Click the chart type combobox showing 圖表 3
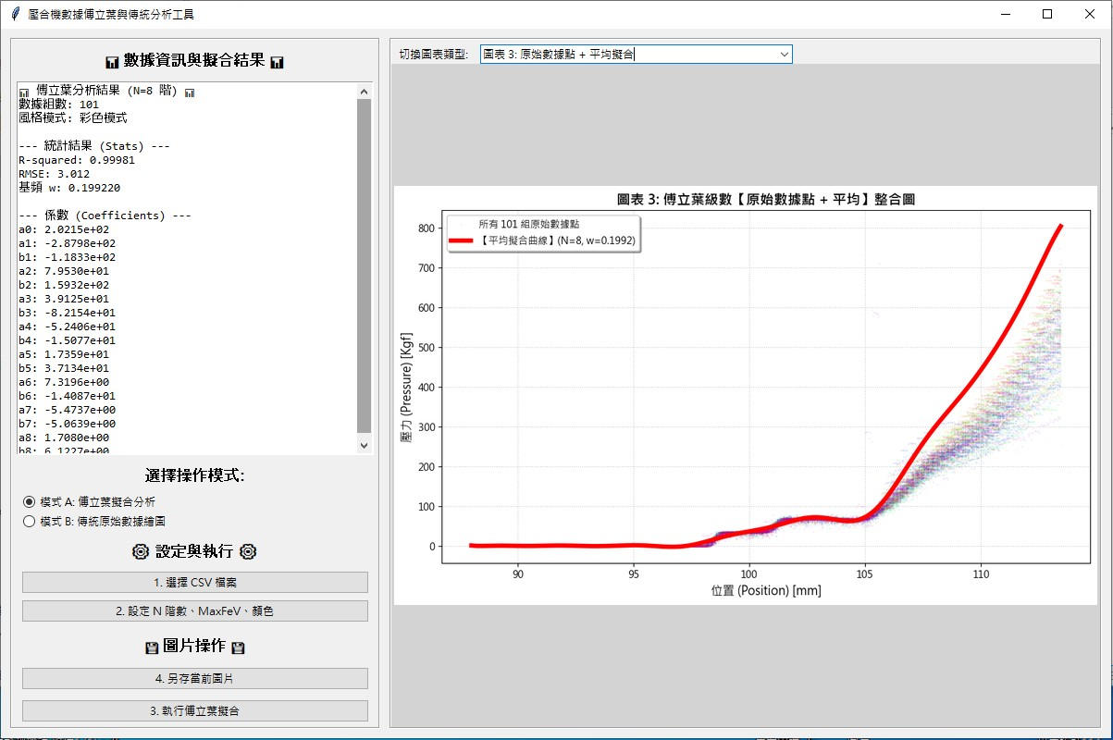This screenshot has height=740, width=1113. point(629,55)
